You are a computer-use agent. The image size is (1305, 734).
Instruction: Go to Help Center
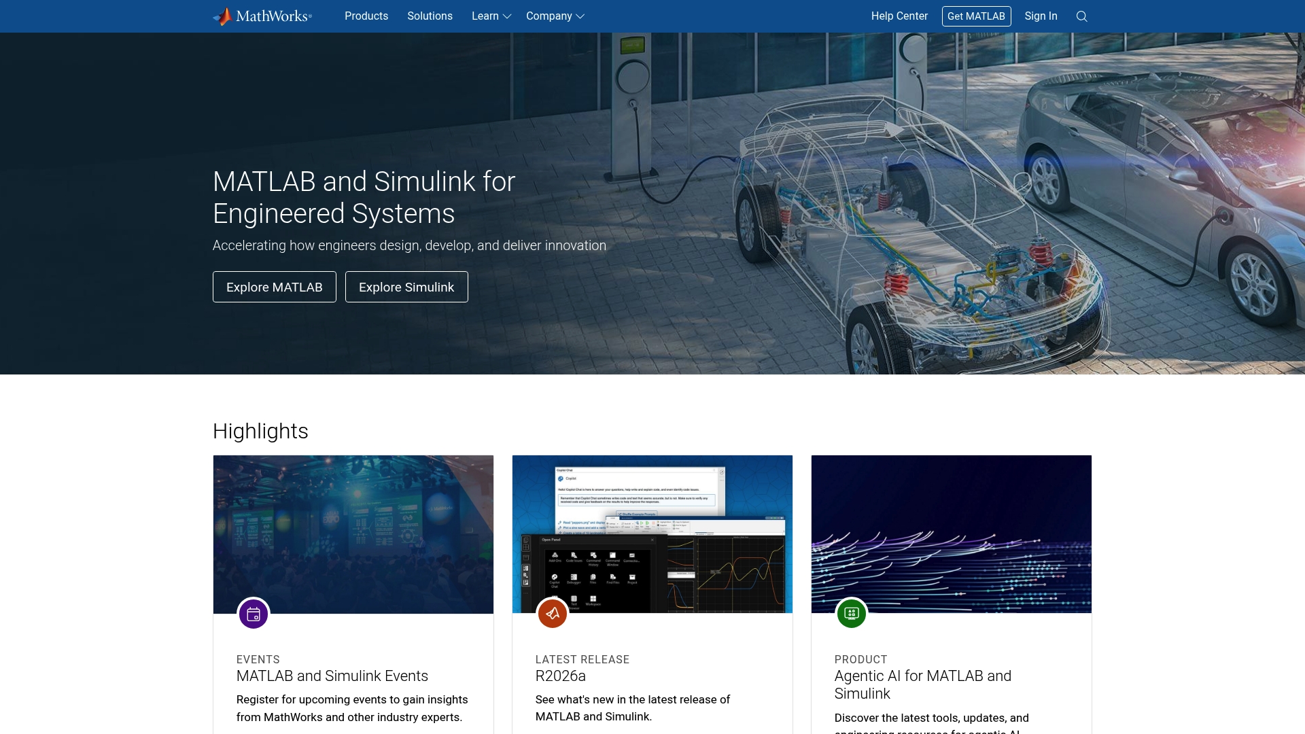click(x=899, y=16)
